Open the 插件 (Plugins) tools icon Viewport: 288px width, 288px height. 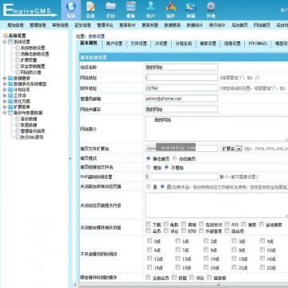[171, 6]
